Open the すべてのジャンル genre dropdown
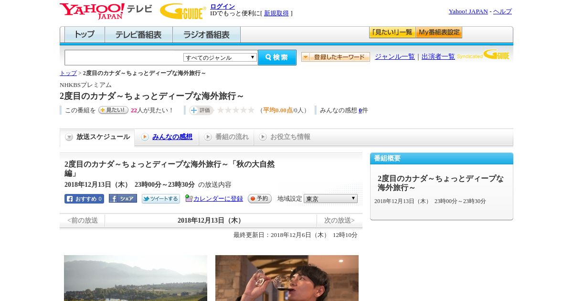573x301 pixels. click(x=220, y=57)
